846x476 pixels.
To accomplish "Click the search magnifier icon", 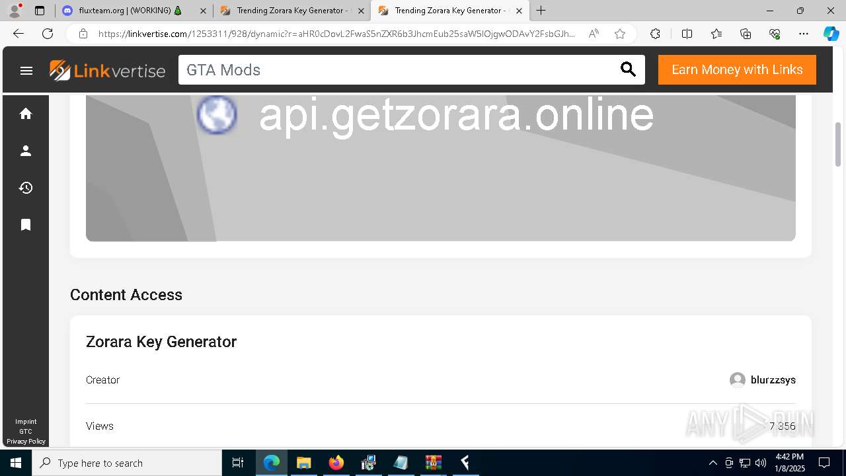I will tap(628, 69).
